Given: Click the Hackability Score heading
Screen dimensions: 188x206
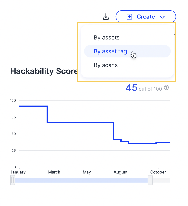Looking at the screenshot, I should pyautogui.click(x=44, y=71).
